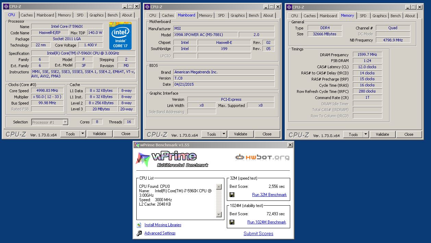Click the BIOS date 04/21/2015 field
The height and width of the screenshot is (243, 431).
(x=224, y=84)
